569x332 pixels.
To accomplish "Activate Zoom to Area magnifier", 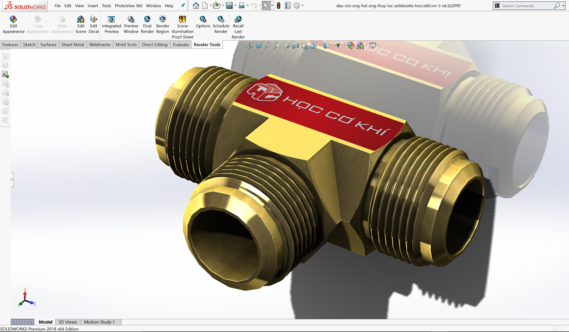I will point(277,45).
